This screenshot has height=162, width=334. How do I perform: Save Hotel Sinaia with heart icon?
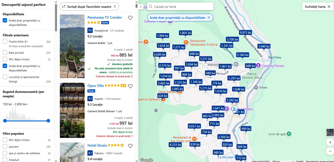pyautogui.click(x=130, y=146)
